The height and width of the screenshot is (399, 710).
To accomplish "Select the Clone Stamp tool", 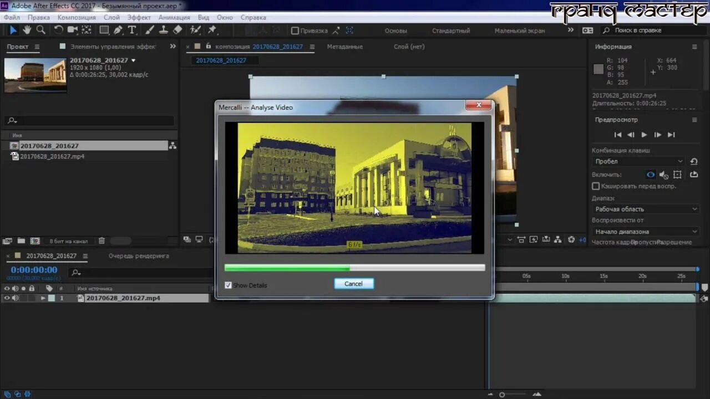I will pos(165,30).
